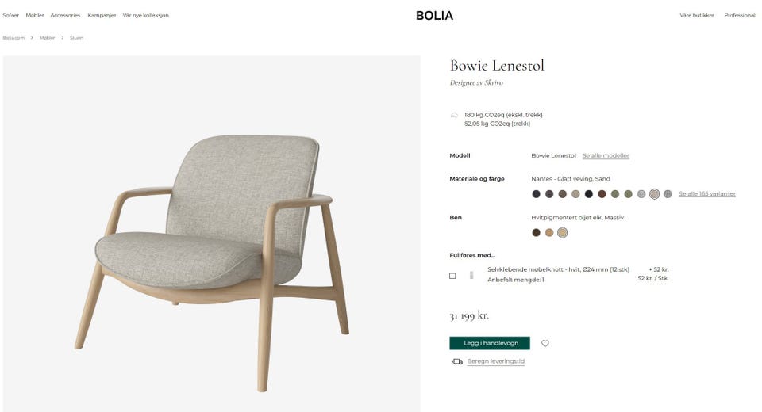Screen dimensions: 762x412
Task: Pick the rust brown fabric swatch
Action: pyautogui.click(x=602, y=194)
